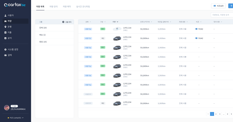Sort by 이번달 운행거리 column

click(x=164, y=22)
